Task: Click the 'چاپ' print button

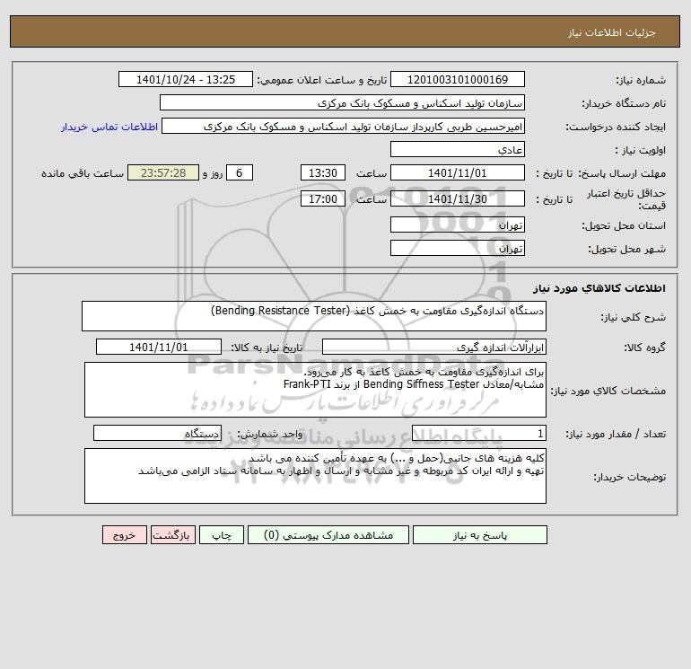Action: [222, 535]
